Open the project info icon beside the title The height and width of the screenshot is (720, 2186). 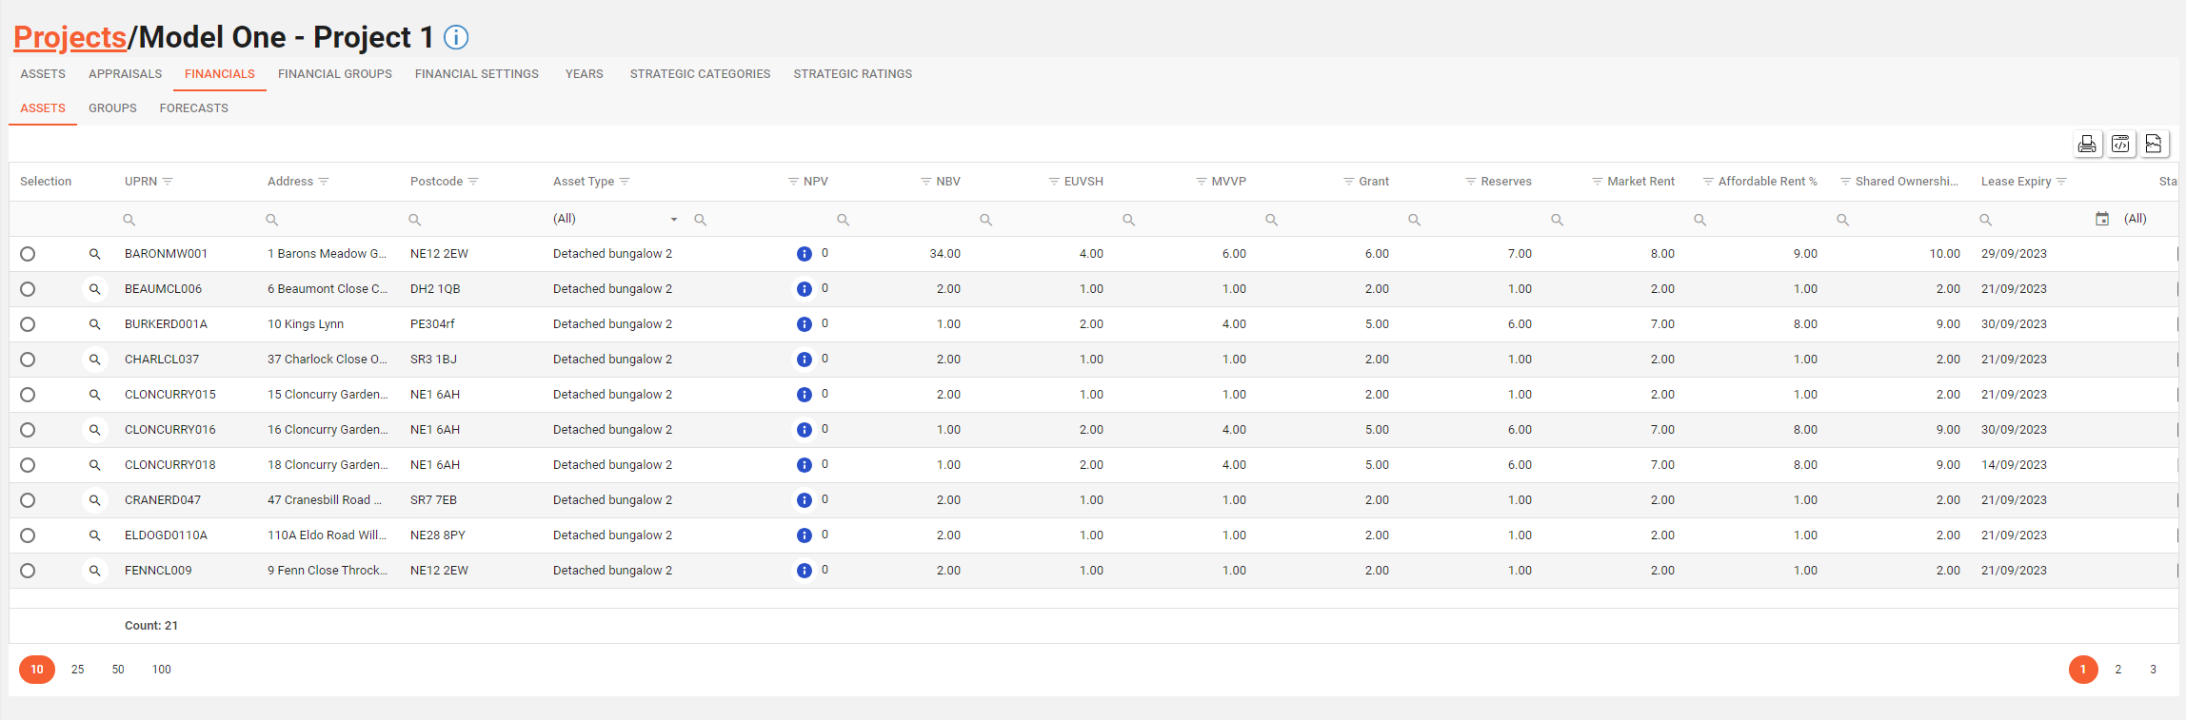pos(456,37)
